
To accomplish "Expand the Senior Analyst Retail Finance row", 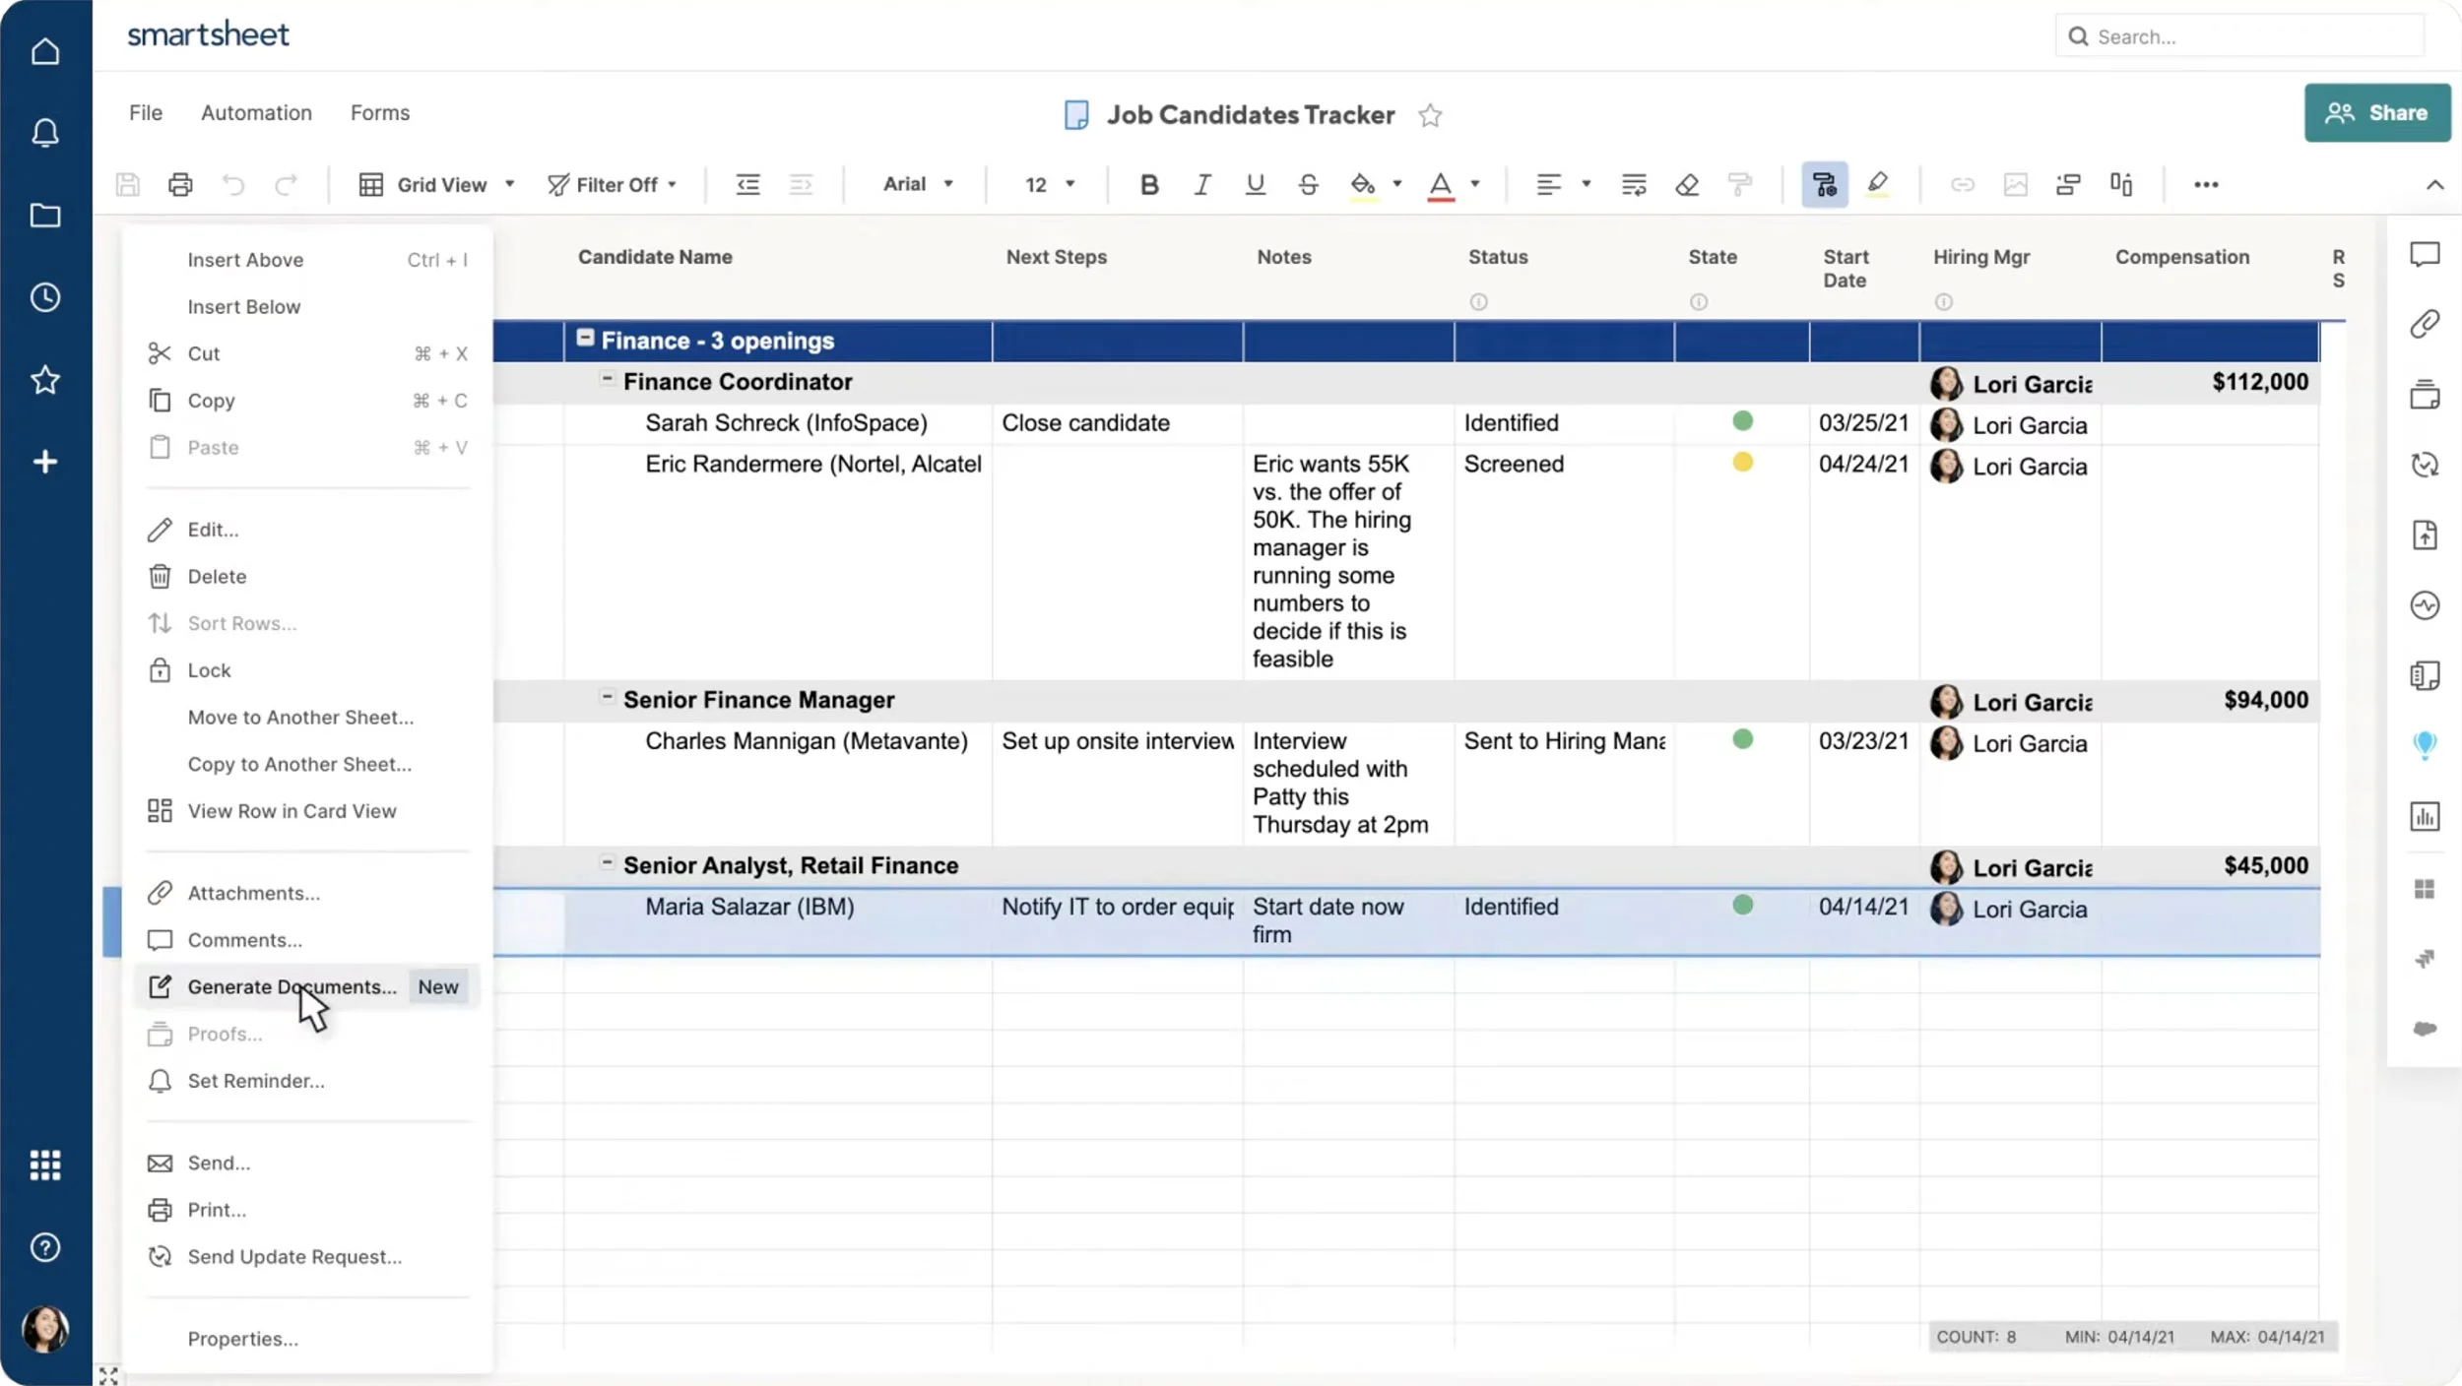I will point(606,863).
